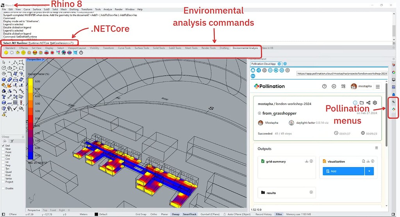Screen dimensions: 400x217
Task: Click the Filter button in status bar
Action: (x=279, y=214)
